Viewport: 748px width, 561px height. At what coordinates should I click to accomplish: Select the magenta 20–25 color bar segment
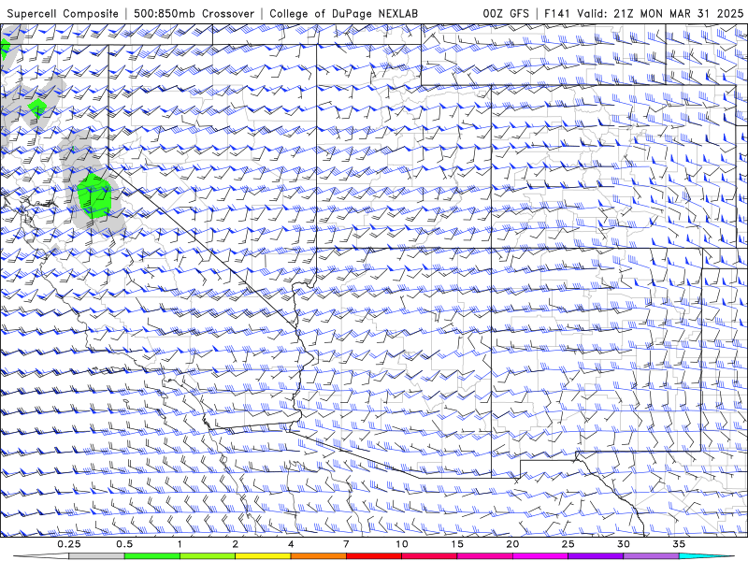[540, 556]
